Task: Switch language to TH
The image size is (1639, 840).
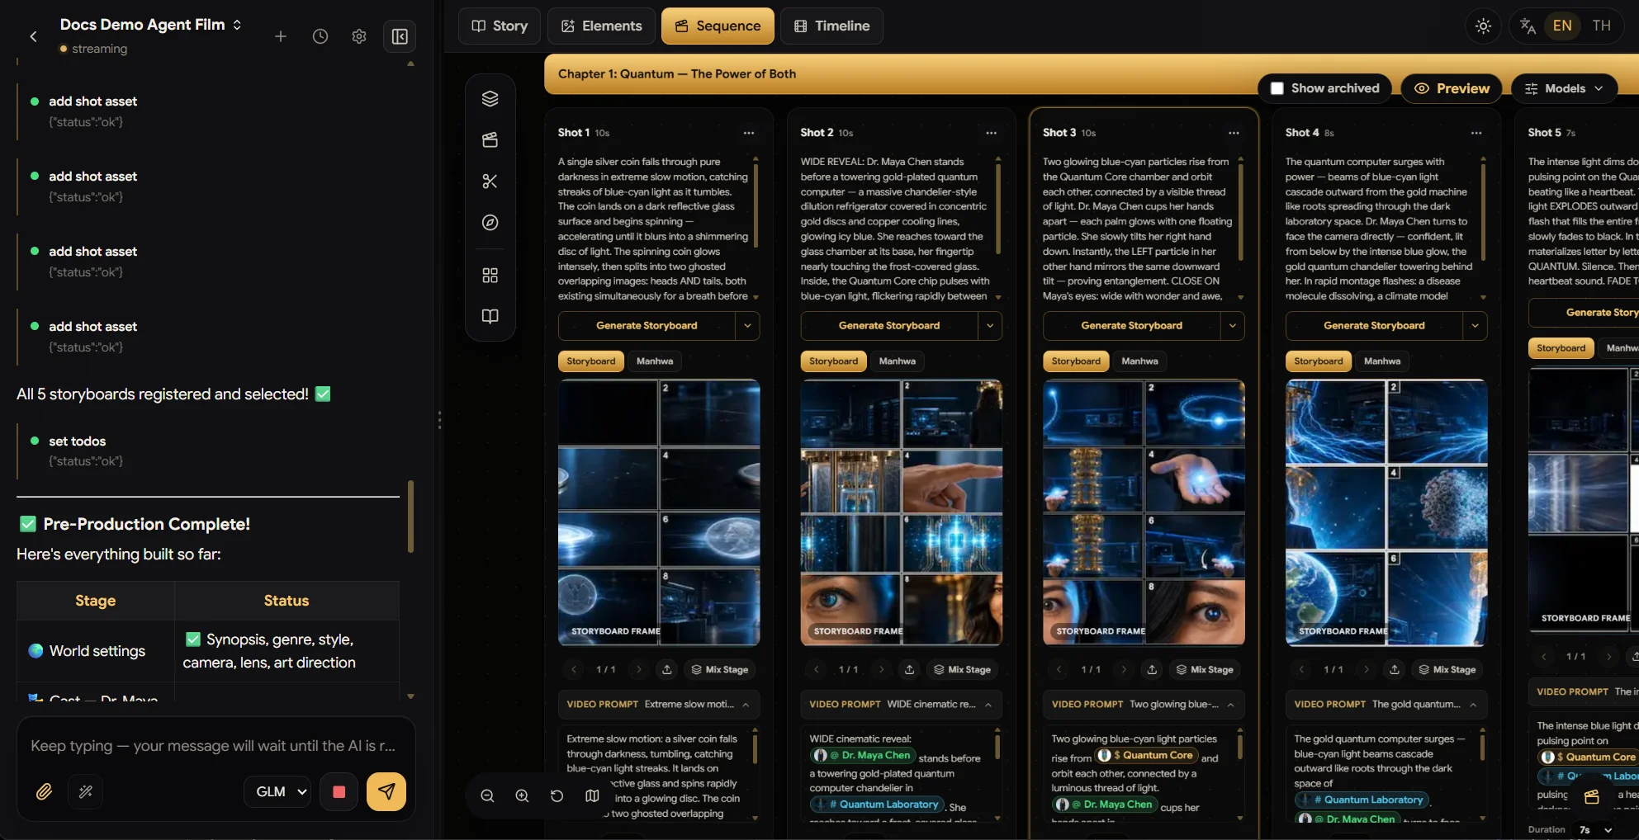Action: pos(1602,26)
